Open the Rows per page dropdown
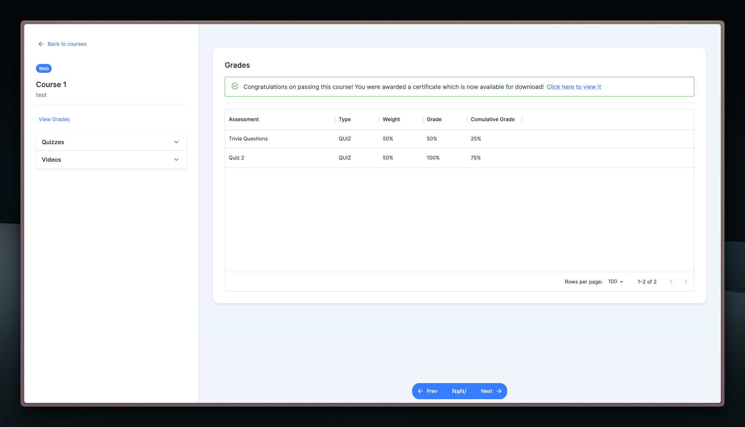The height and width of the screenshot is (427, 745). coord(616,281)
